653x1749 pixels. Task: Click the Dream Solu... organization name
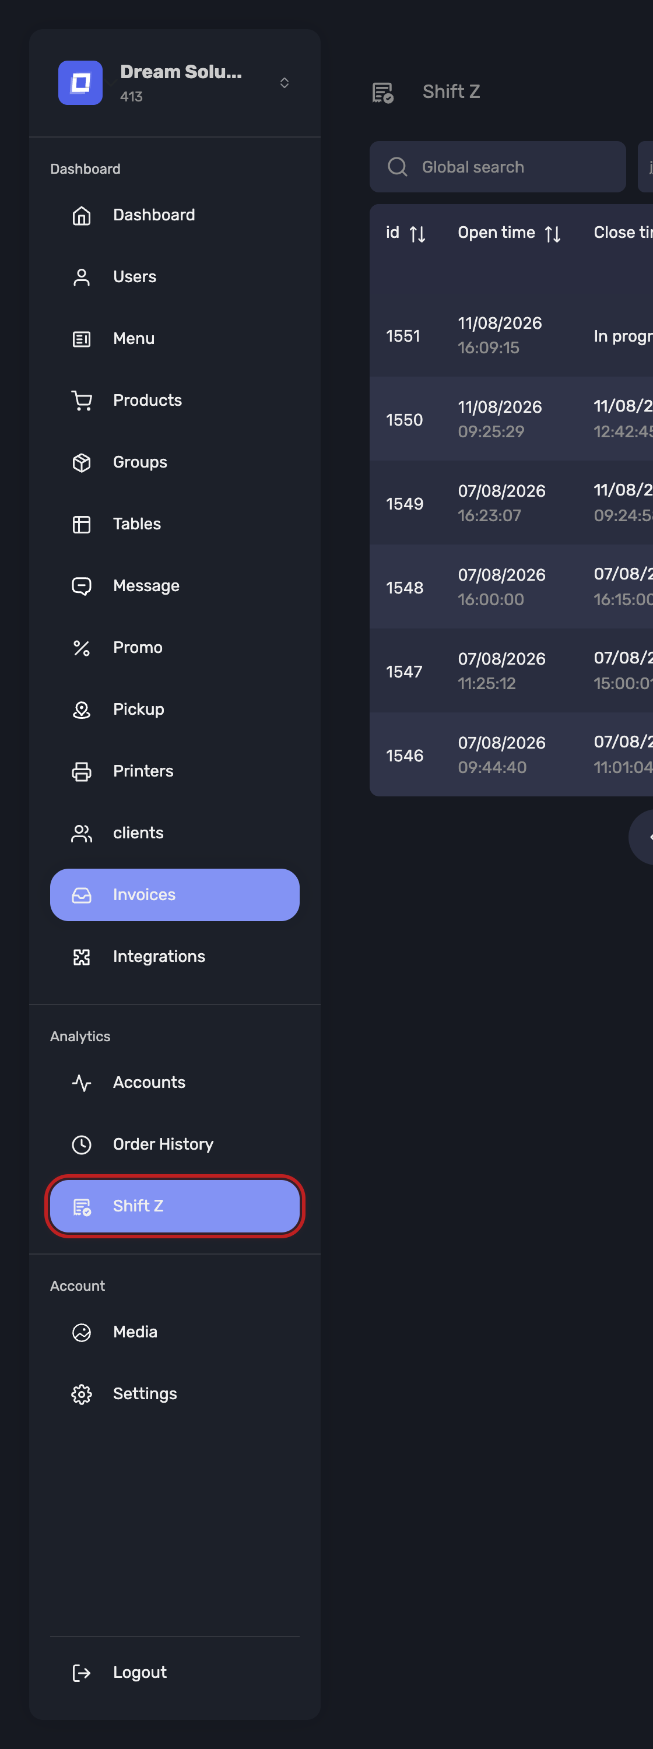[181, 72]
